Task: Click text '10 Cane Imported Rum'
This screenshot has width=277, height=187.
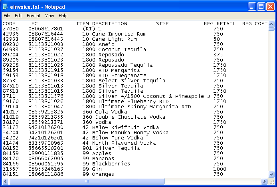Action: (114, 34)
